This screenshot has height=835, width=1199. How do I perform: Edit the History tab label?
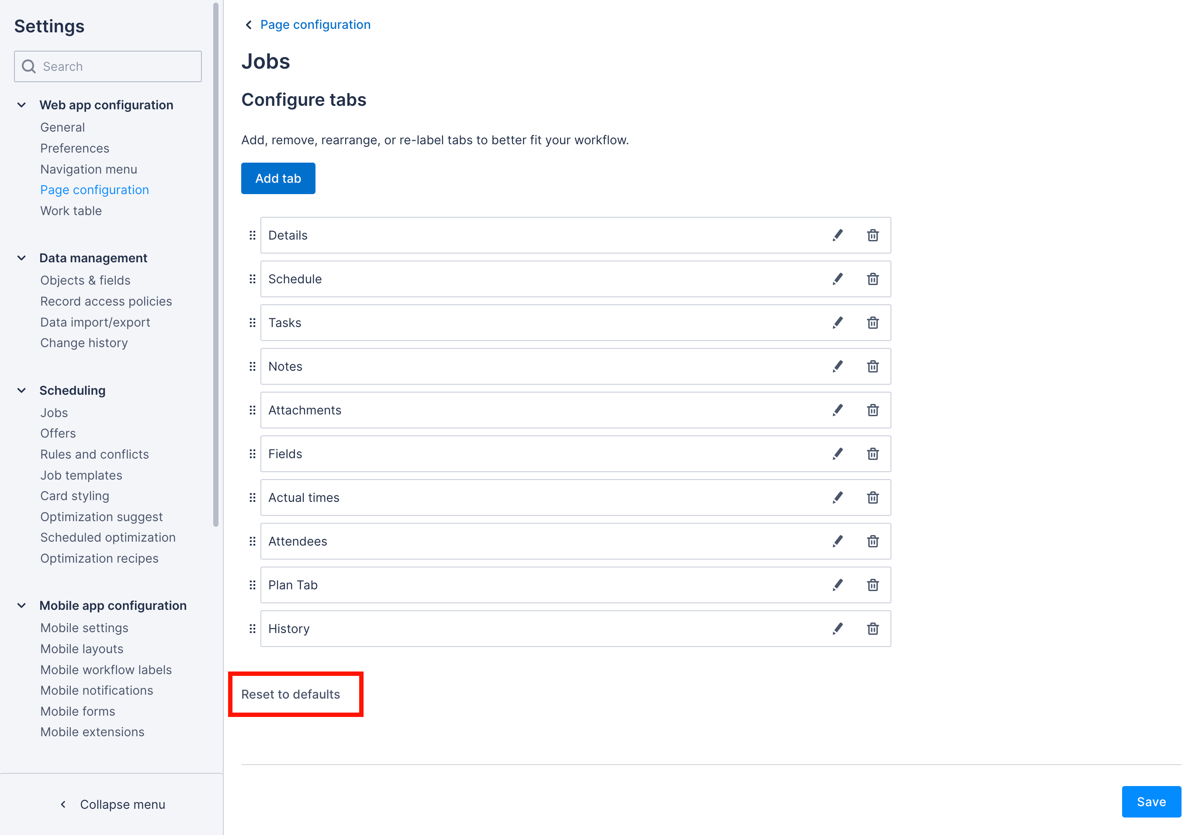838,629
